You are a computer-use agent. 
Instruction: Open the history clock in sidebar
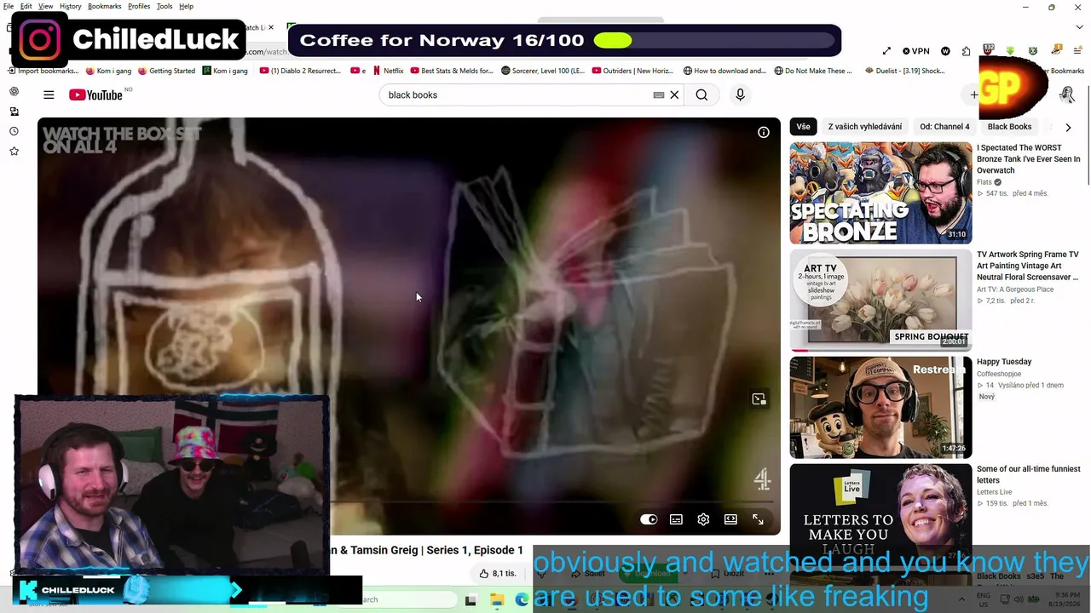click(x=14, y=131)
